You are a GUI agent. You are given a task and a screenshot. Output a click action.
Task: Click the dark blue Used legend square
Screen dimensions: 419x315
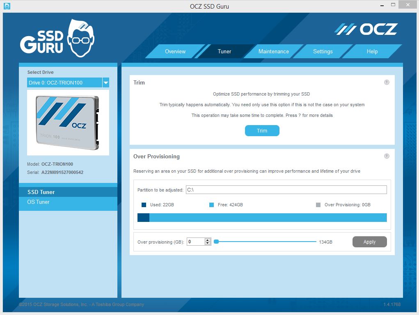pyautogui.click(x=144, y=205)
